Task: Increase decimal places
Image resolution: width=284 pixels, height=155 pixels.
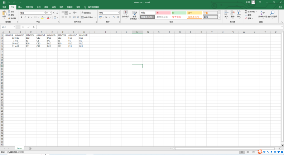Action: 114,18
